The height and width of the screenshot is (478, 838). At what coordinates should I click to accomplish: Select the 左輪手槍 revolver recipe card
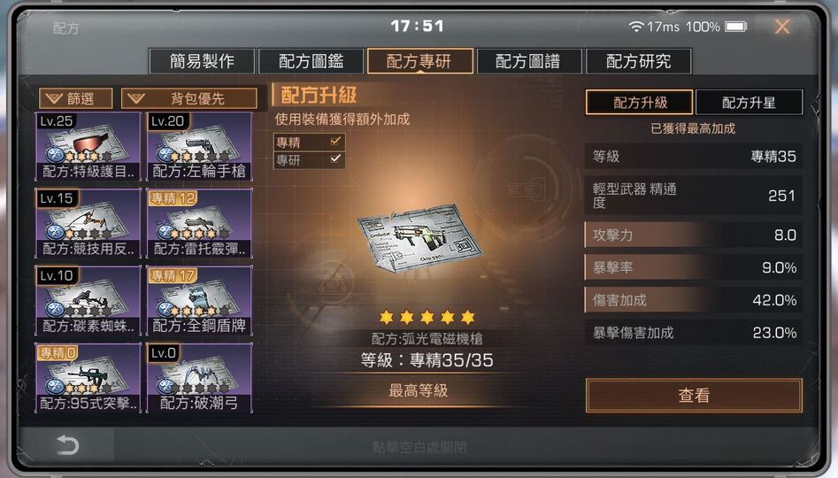[199, 146]
